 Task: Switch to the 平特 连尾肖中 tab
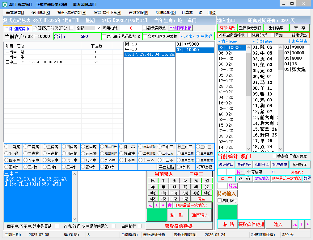tap(17, 29)
